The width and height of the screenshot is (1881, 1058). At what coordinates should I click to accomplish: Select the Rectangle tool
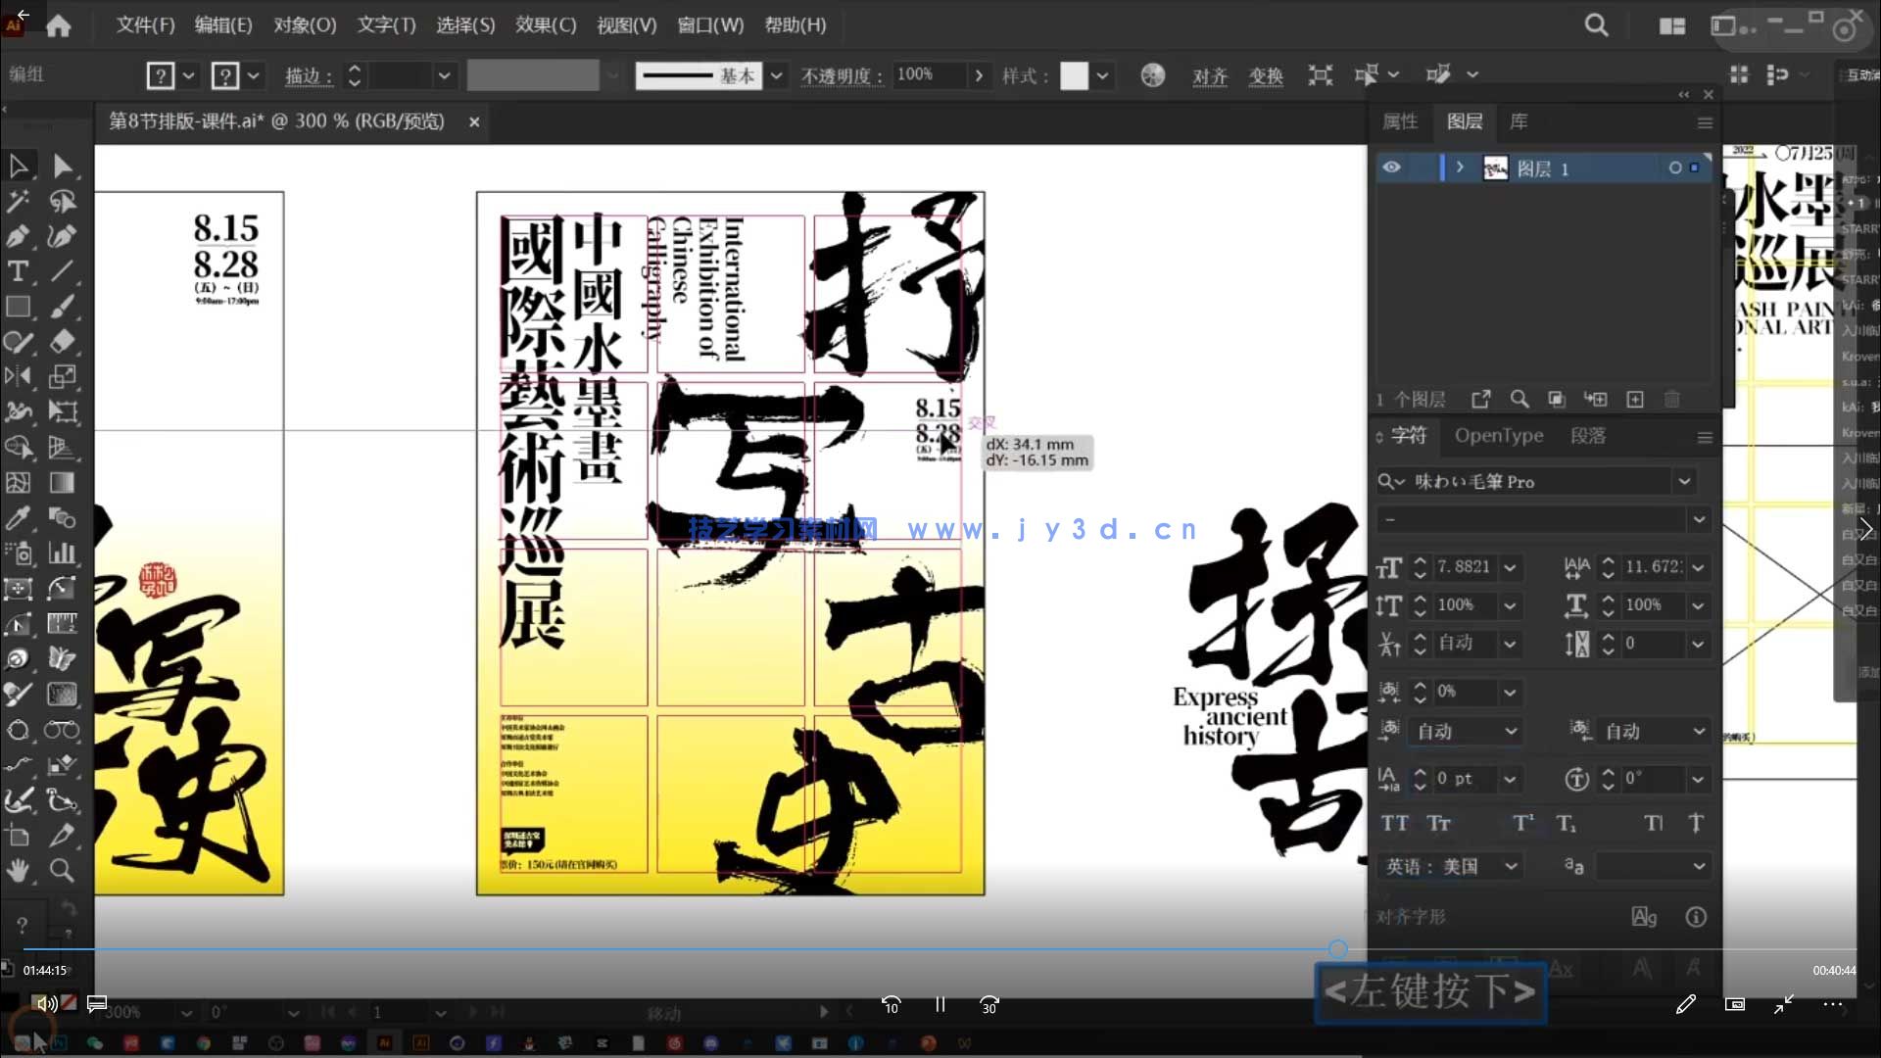tap(18, 307)
